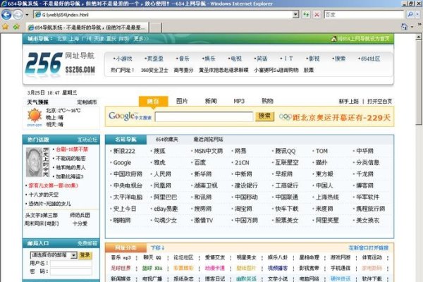Select the MP3 search tab
The image size is (423, 282).
(239, 102)
